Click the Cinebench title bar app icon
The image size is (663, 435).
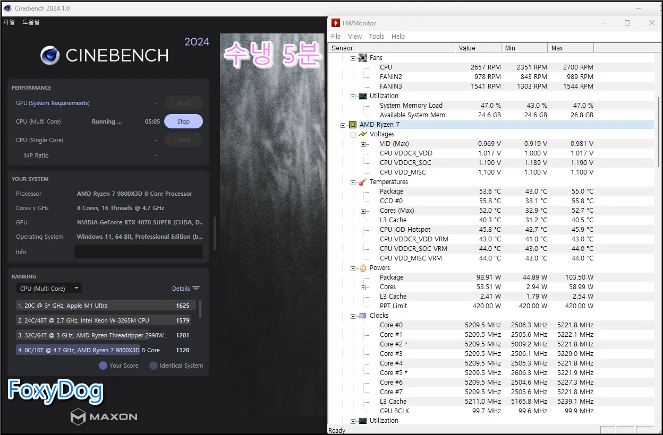point(7,8)
